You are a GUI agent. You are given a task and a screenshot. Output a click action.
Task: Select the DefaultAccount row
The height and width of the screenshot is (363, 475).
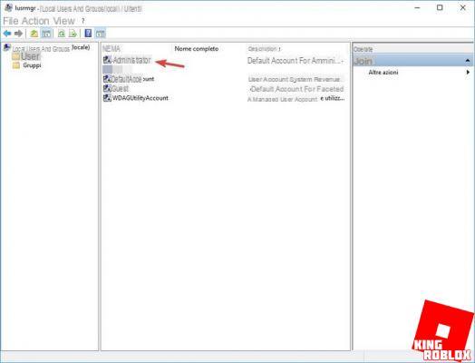(x=224, y=79)
